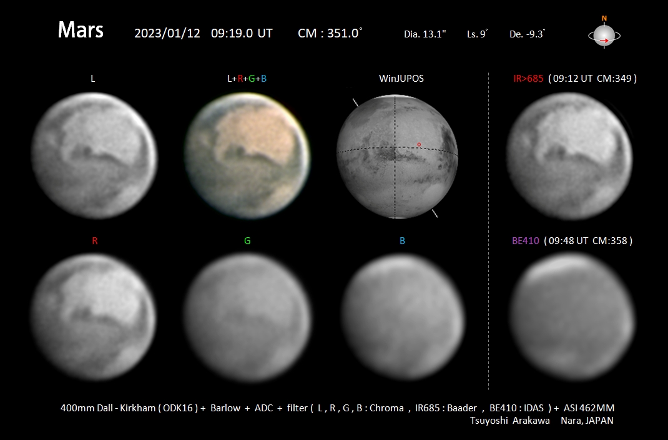668x440 pixels.
Task: Click the red 'R' label
Action: 94,241
